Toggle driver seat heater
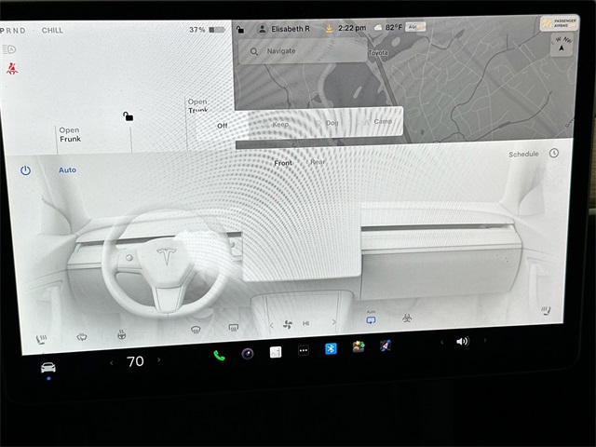596x447 pixels. coord(41,339)
